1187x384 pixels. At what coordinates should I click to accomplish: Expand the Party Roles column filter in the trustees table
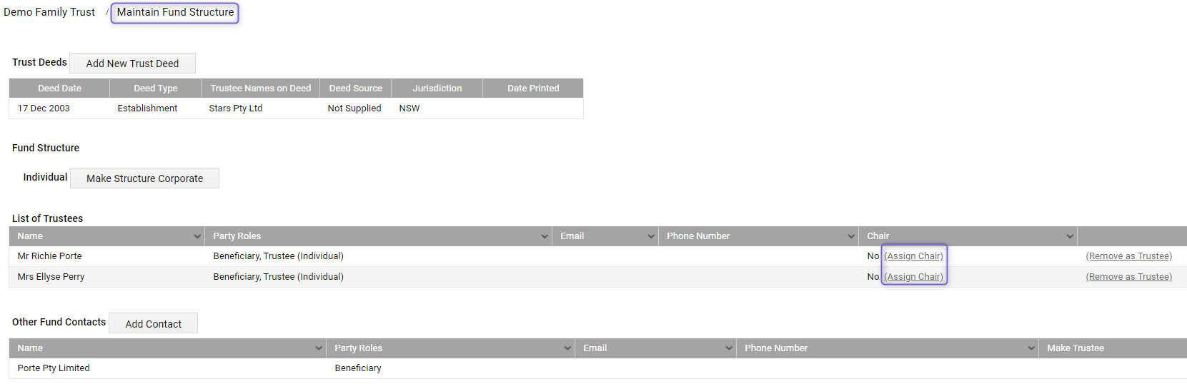click(545, 236)
